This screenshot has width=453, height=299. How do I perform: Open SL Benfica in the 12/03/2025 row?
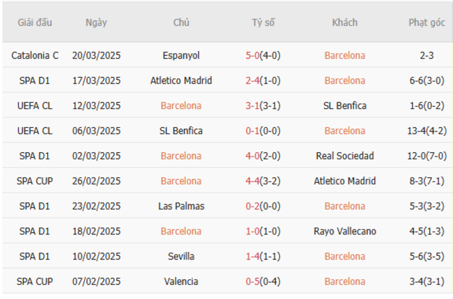pyautogui.click(x=344, y=106)
